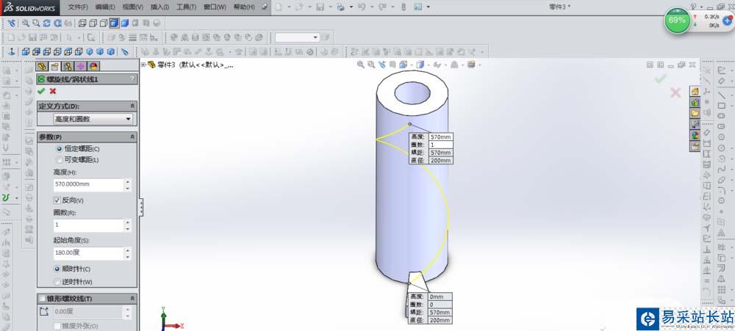The image size is (735, 331).
Task: Open the 编辑(E) menu
Action: point(105,7)
